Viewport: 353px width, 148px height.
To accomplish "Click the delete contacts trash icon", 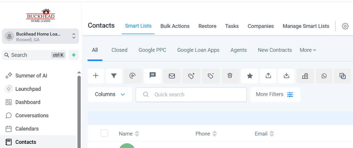I will pos(230,76).
